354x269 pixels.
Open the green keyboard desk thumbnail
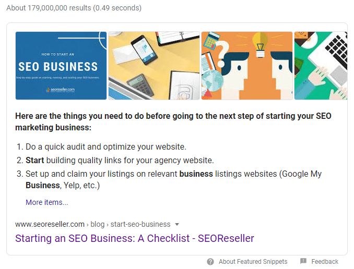click(x=320, y=66)
